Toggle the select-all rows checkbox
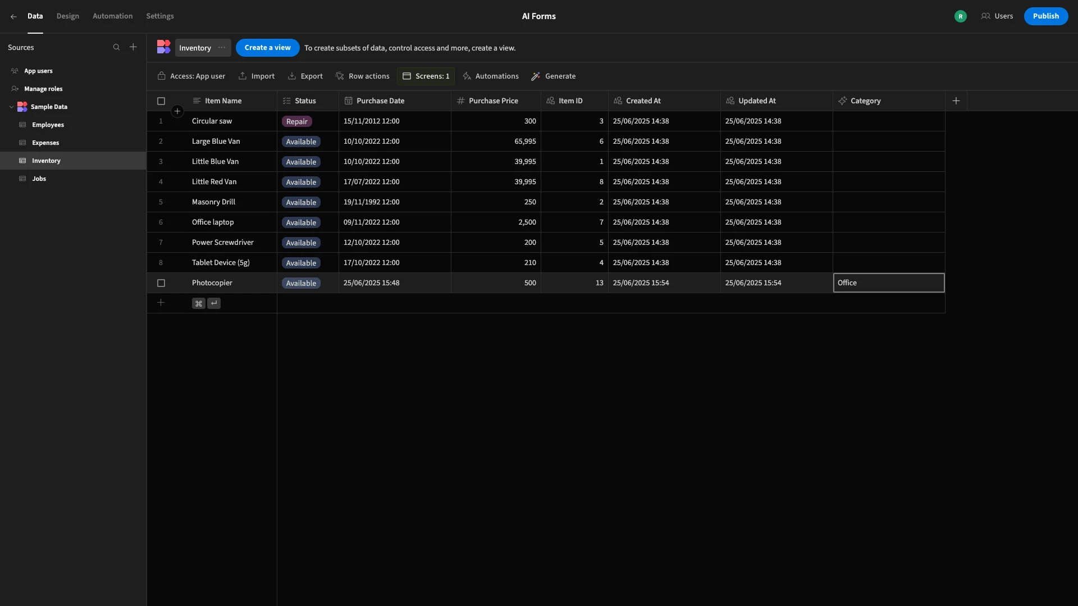The height and width of the screenshot is (606, 1078). (x=161, y=101)
